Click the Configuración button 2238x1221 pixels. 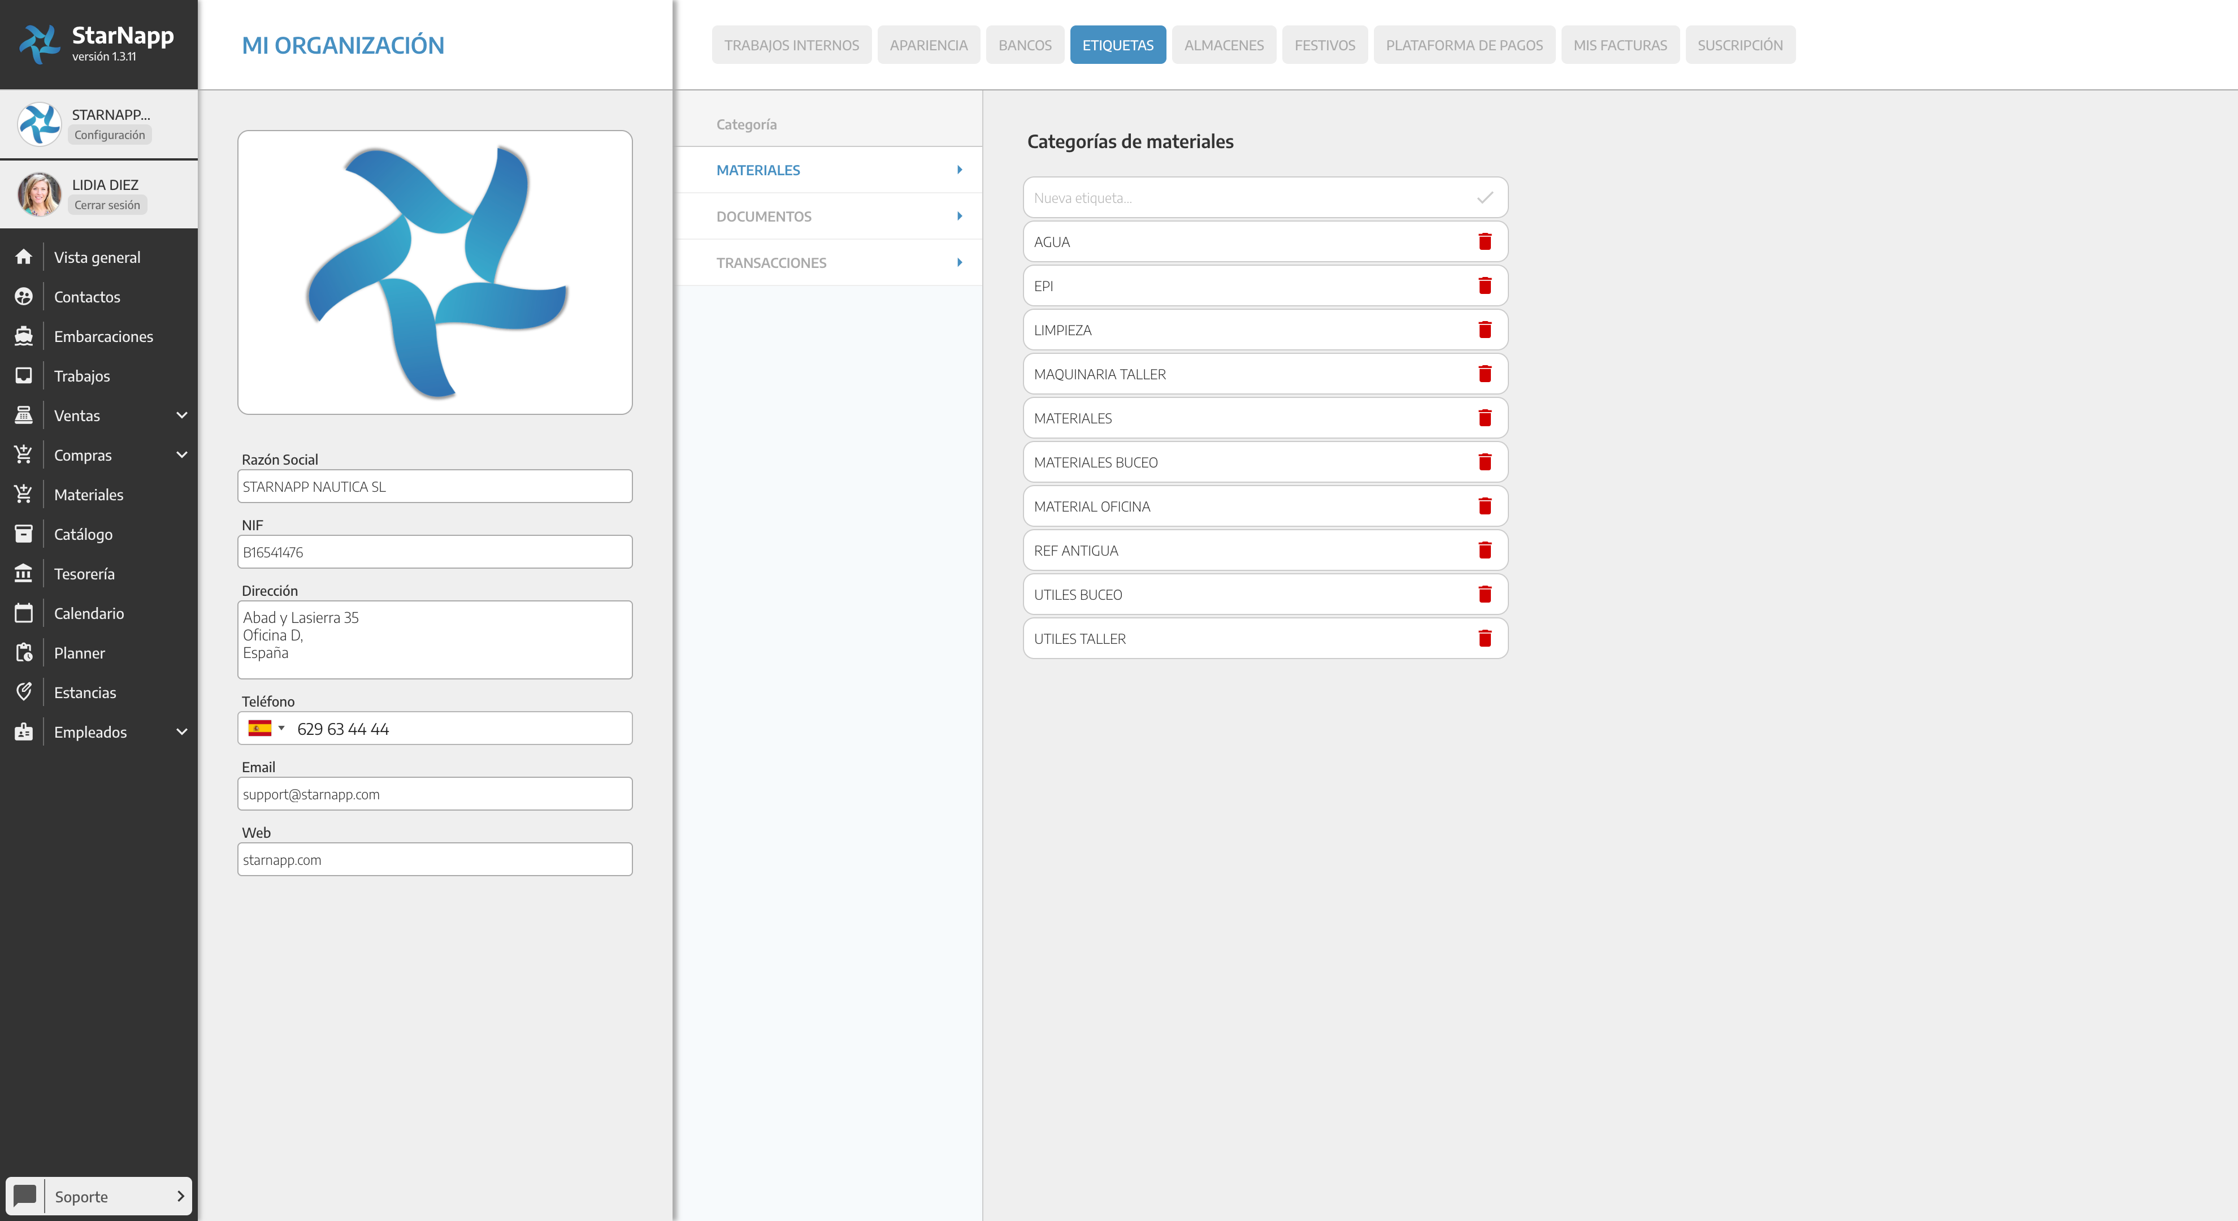[110, 135]
